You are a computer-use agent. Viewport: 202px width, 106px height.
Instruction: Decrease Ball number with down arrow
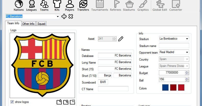187,80
